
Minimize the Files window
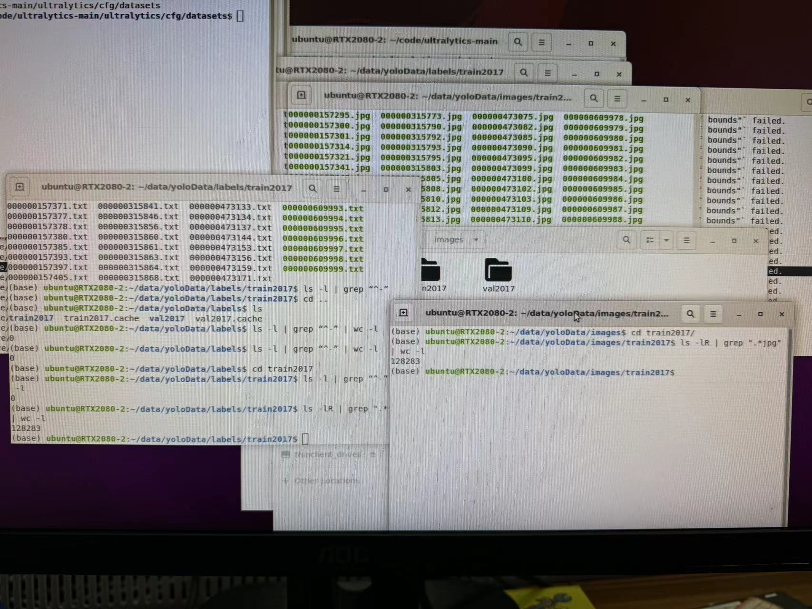point(713,241)
